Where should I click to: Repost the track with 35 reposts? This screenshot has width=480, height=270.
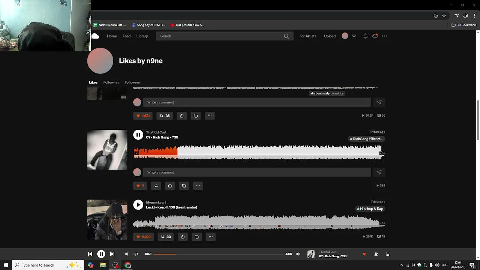(x=165, y=116)
